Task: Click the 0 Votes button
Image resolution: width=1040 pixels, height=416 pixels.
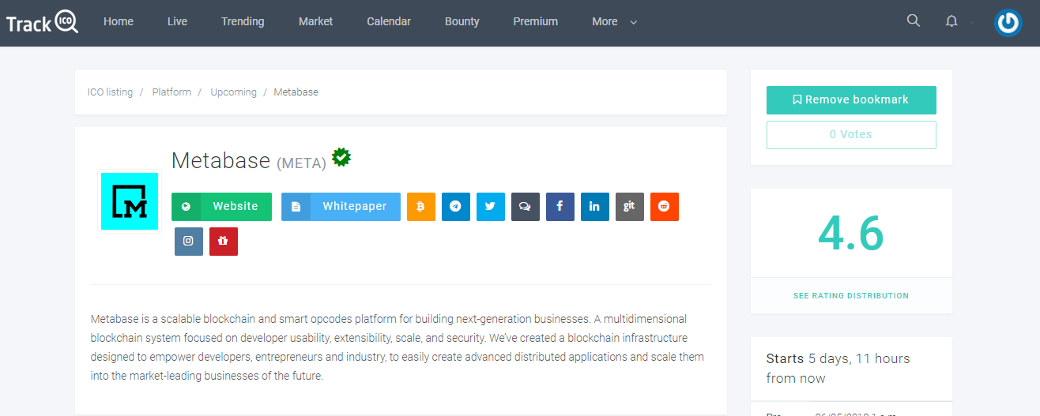Action: [851, 135]
